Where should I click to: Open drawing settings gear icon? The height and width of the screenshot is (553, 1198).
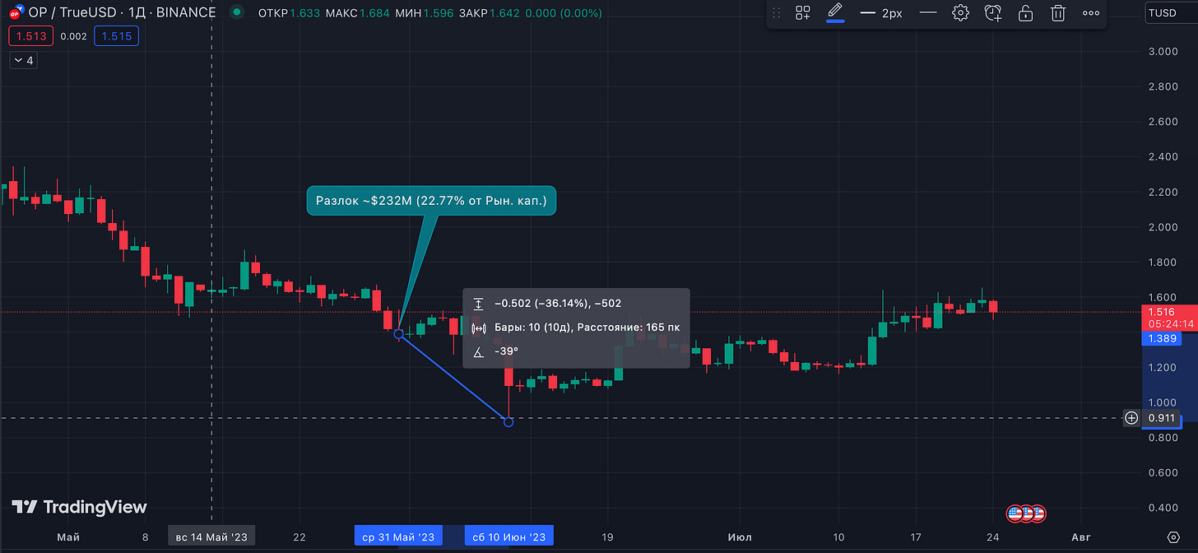point(960,12)
